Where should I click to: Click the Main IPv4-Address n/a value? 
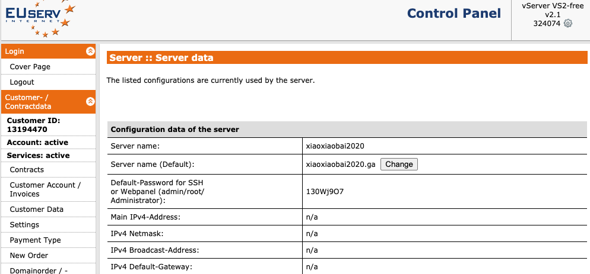coord(312,217)
